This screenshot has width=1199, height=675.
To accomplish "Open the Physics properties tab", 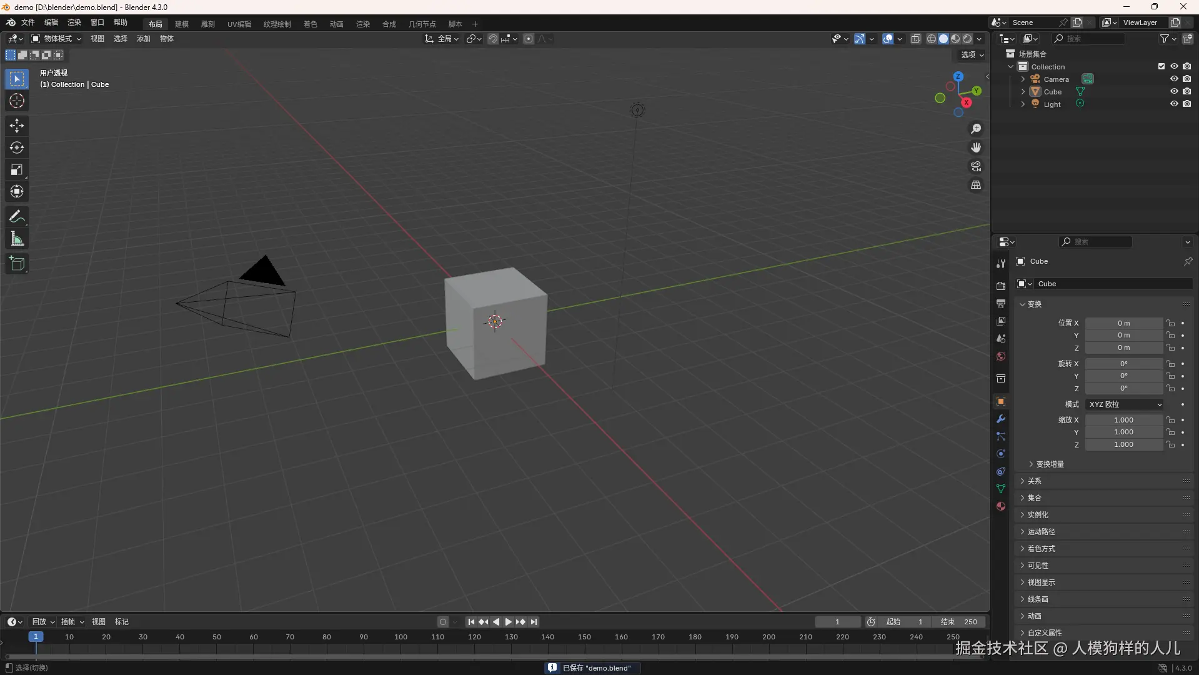I will click(x=1001, y=454).
